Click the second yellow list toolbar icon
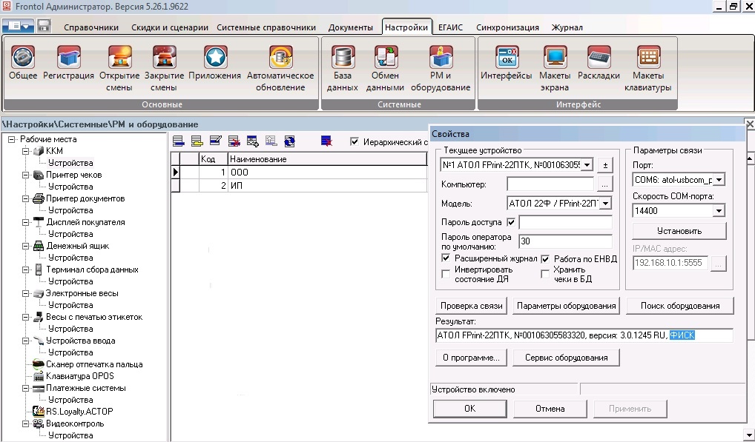755x442 pixels. (197, 141)
